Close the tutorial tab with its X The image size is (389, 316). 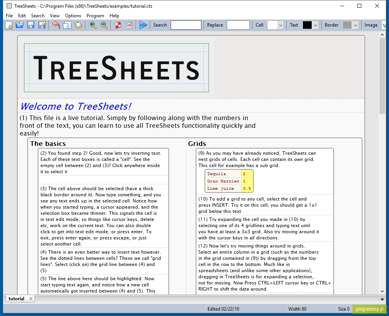click(x=31, y=299)
